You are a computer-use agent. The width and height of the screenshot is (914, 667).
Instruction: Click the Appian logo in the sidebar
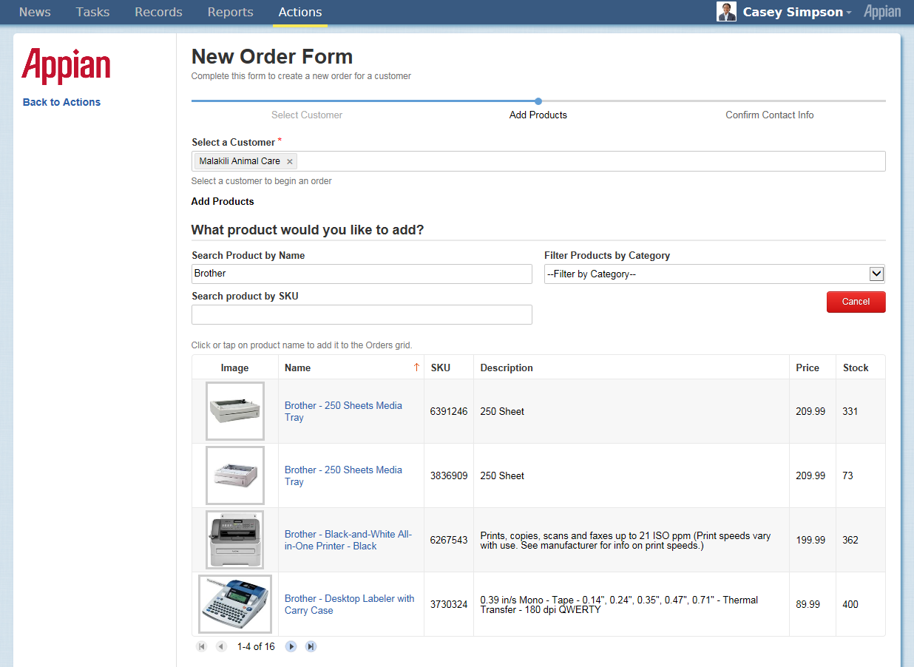(x=66, y=66)
